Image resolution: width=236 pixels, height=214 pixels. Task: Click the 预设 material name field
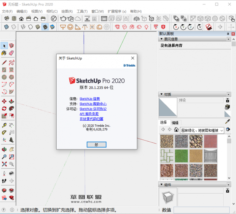click(200, 100)
